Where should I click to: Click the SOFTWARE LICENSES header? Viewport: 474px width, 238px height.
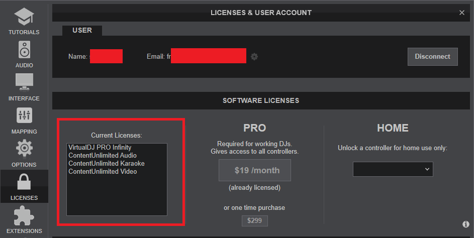[x=261, y=100]
